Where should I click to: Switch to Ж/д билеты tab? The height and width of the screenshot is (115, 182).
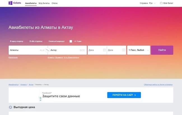coord(44,3)
